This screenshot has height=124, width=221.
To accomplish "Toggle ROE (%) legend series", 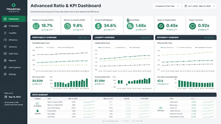I will 39,48.
